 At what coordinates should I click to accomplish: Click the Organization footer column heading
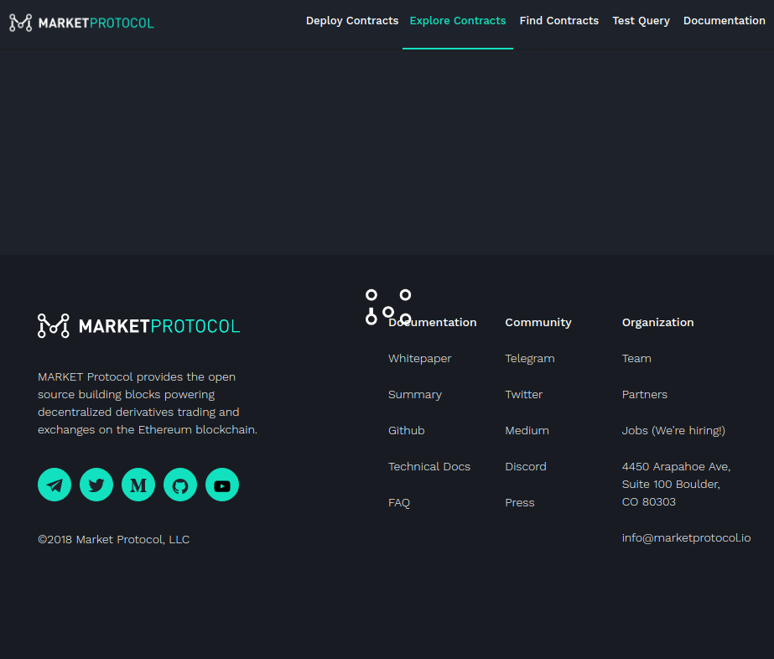coord(657,322)
